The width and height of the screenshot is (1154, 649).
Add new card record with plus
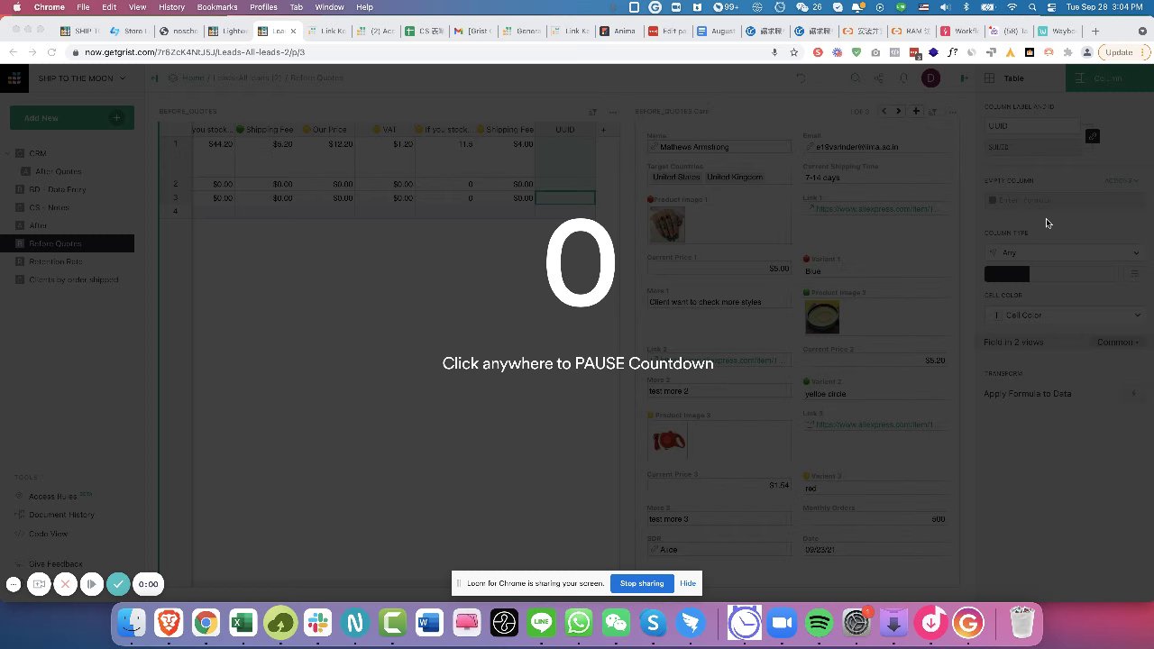pyautogui.click(x=915, y=111)
